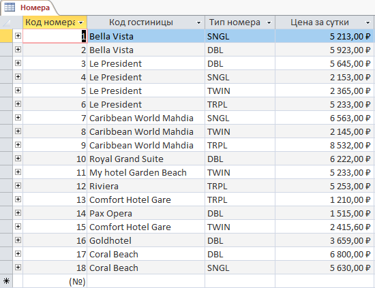
Task: Click the table icon on Номера tab
Action: point(10,7)
